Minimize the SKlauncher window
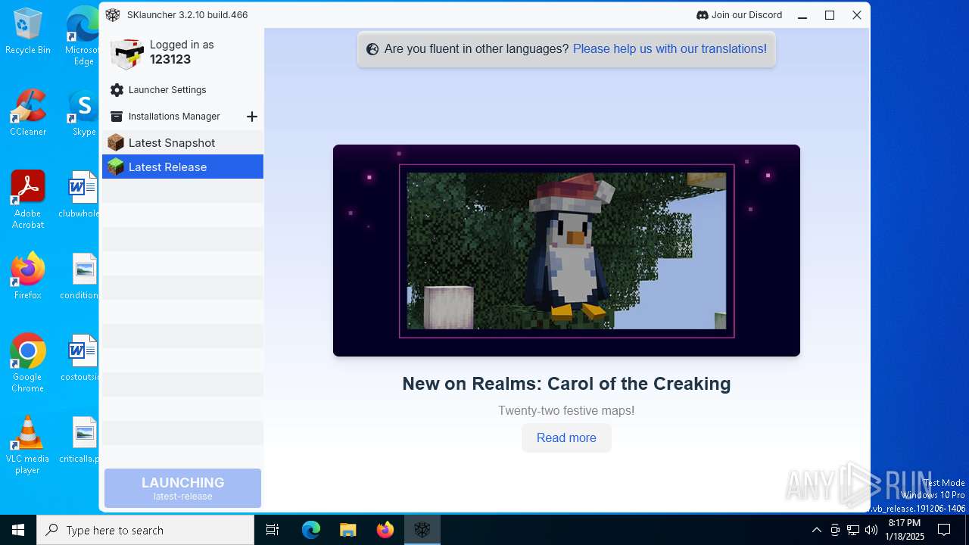Viewport: 969px width, 545px height. coord(802,15)
